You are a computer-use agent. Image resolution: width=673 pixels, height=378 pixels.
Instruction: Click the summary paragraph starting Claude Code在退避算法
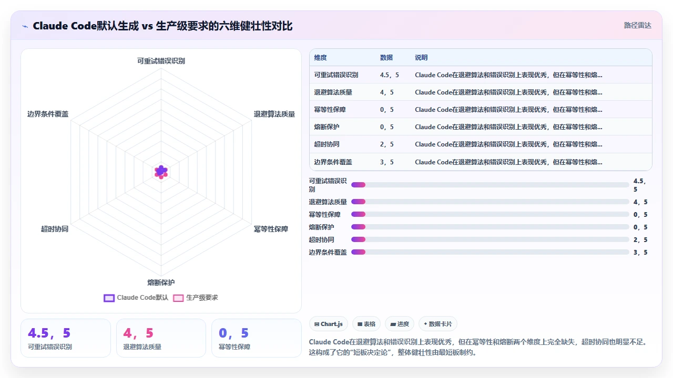pyautogui.click(x=480, y=347)
